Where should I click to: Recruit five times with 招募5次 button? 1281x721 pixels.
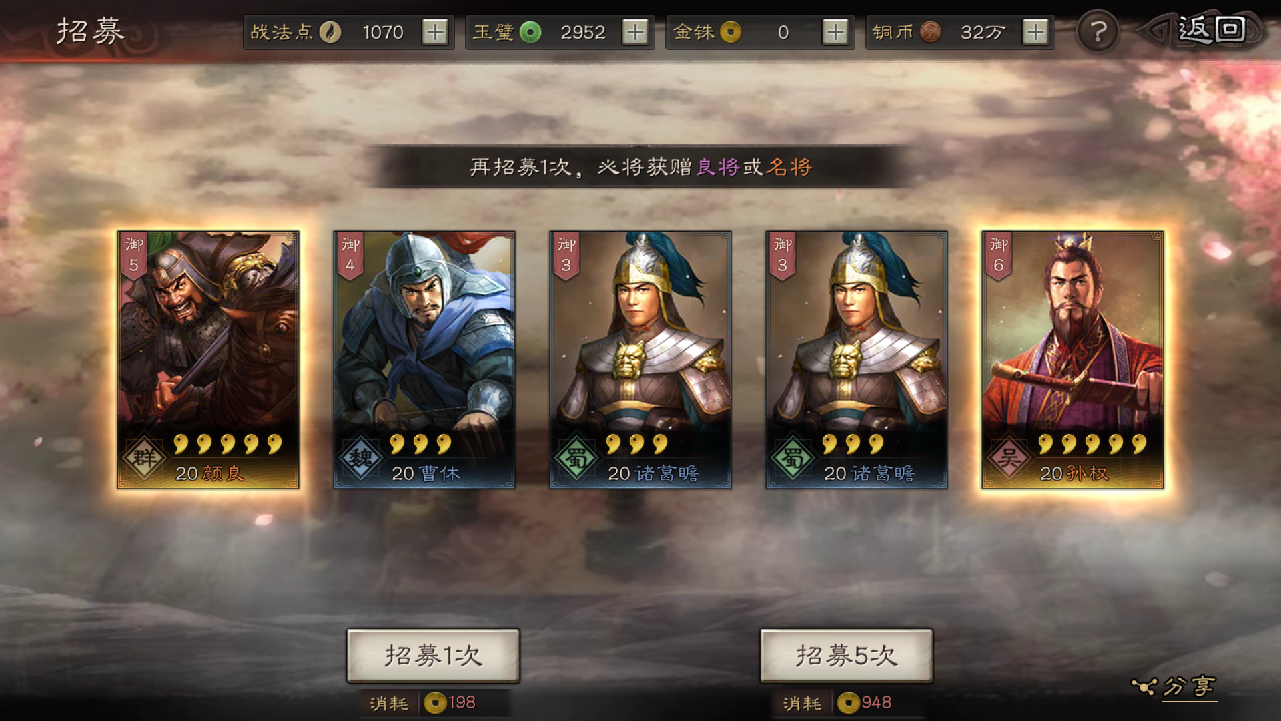(x=847, y=656)
